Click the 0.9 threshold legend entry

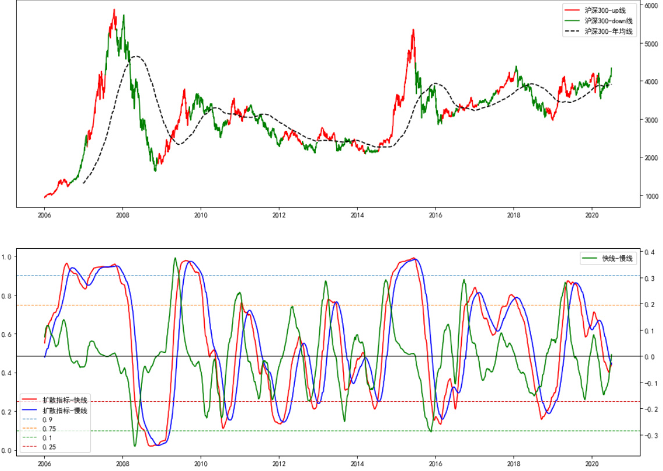pyautogui.click(x=47, y=420)
